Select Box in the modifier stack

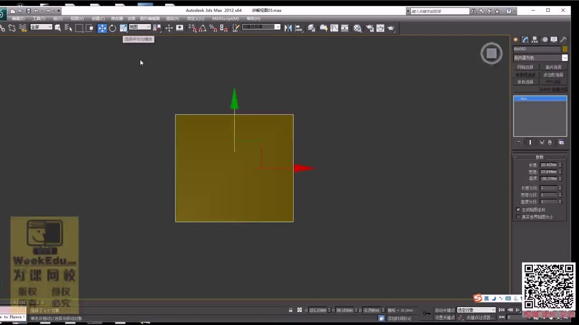(524, 98)
